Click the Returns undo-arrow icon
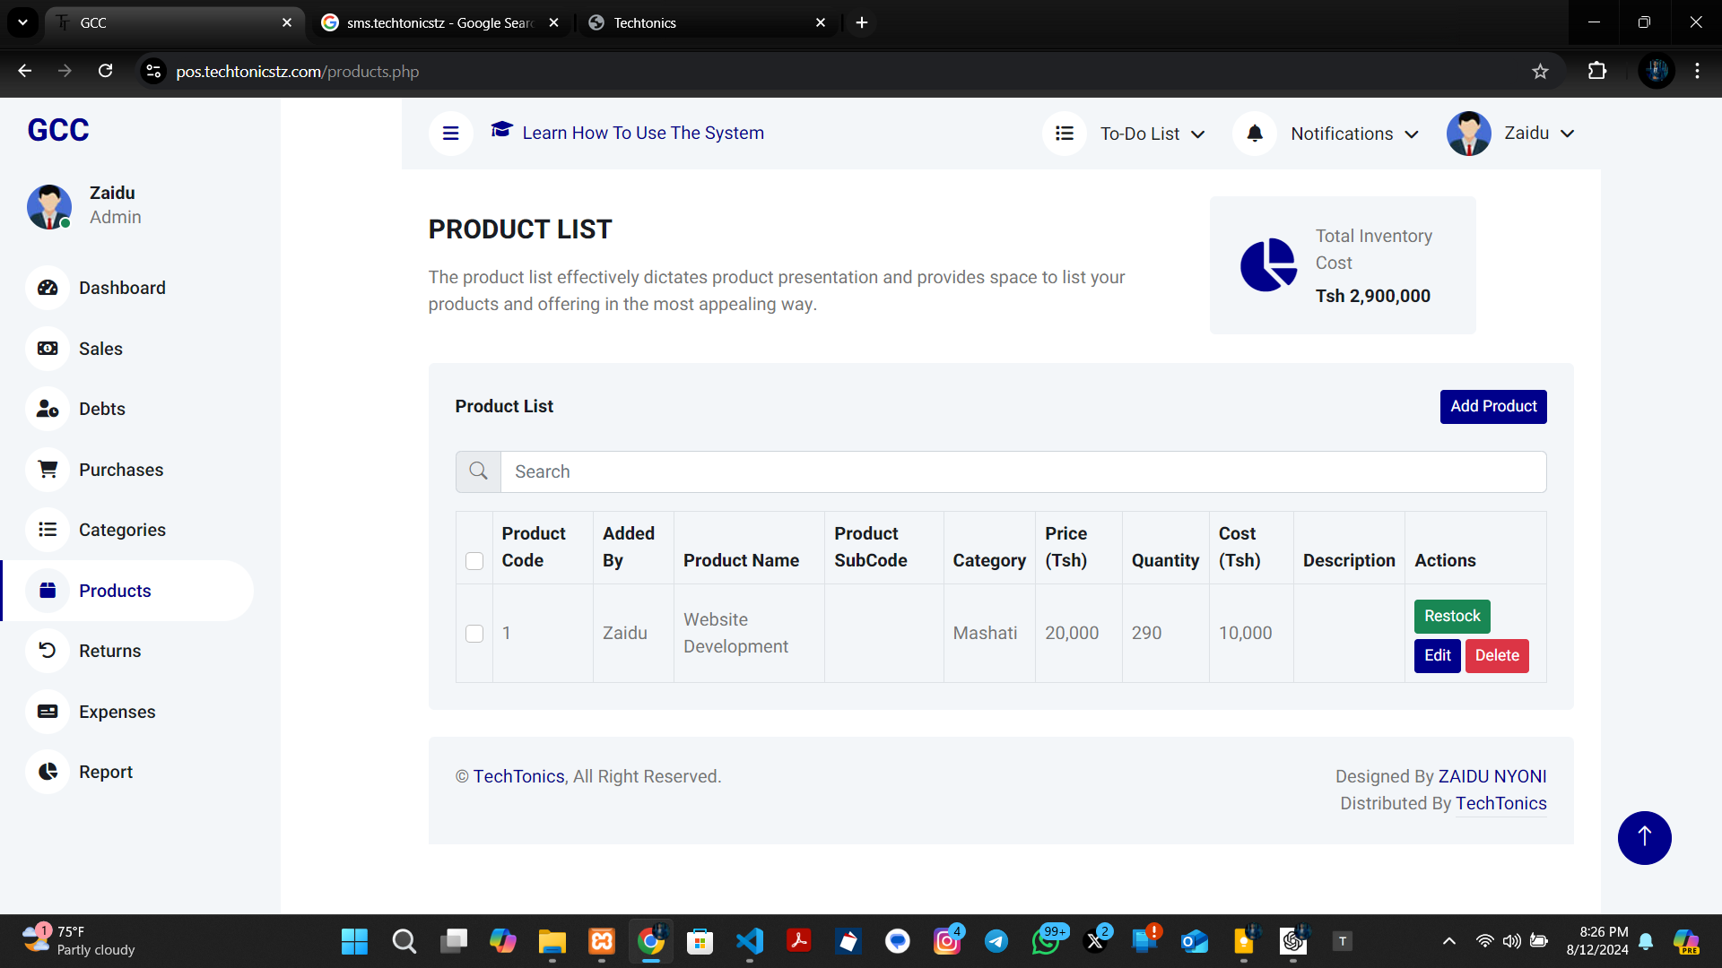The image size is (1722, 968). [48, 651]
